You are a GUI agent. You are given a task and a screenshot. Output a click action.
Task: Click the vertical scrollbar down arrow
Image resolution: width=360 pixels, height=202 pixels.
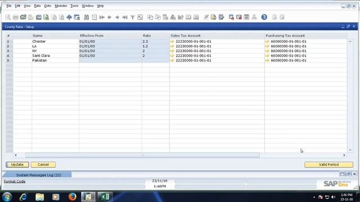[350, 150]
